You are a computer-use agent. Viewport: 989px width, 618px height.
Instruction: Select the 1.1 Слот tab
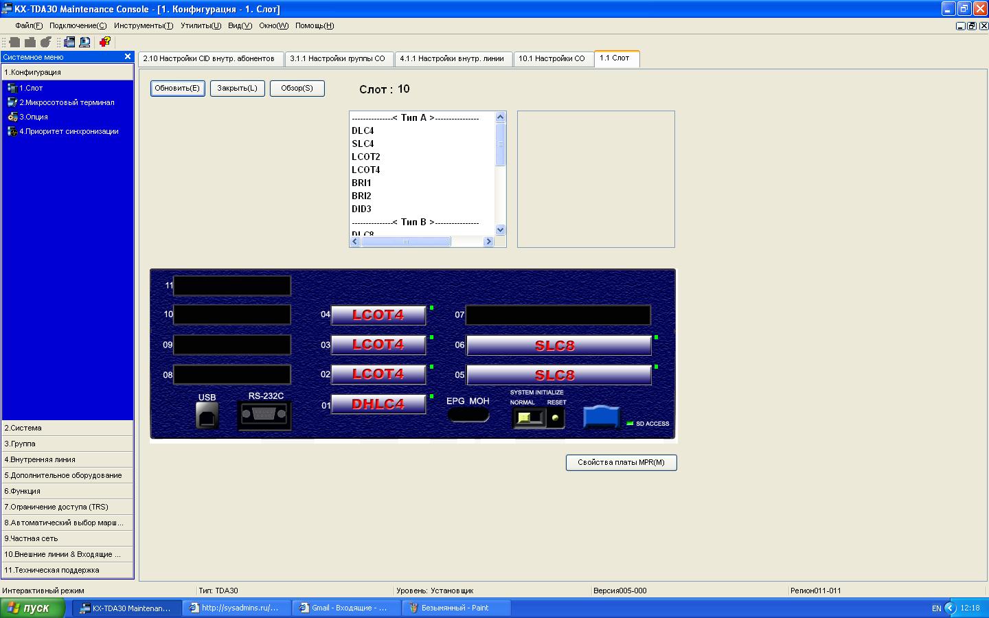(617, 58)
